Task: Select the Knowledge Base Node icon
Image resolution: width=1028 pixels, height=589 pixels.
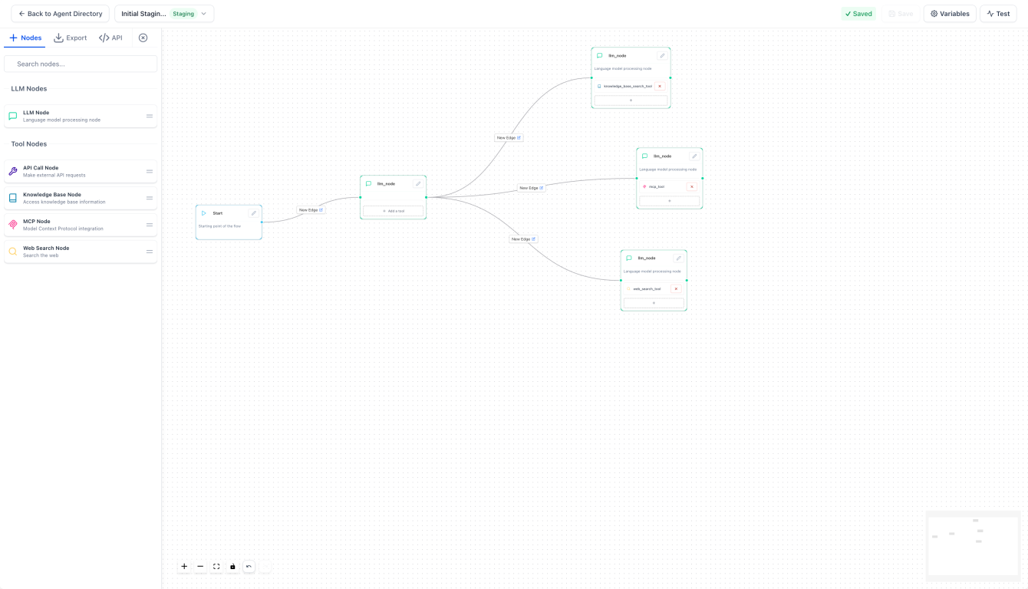Action: tap(12, 198)
